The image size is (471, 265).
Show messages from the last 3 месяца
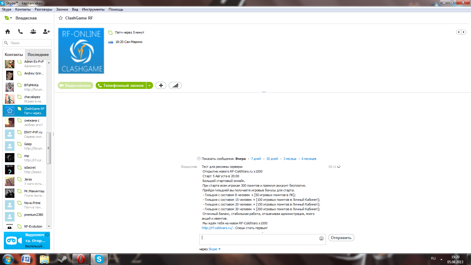[290, 159]
